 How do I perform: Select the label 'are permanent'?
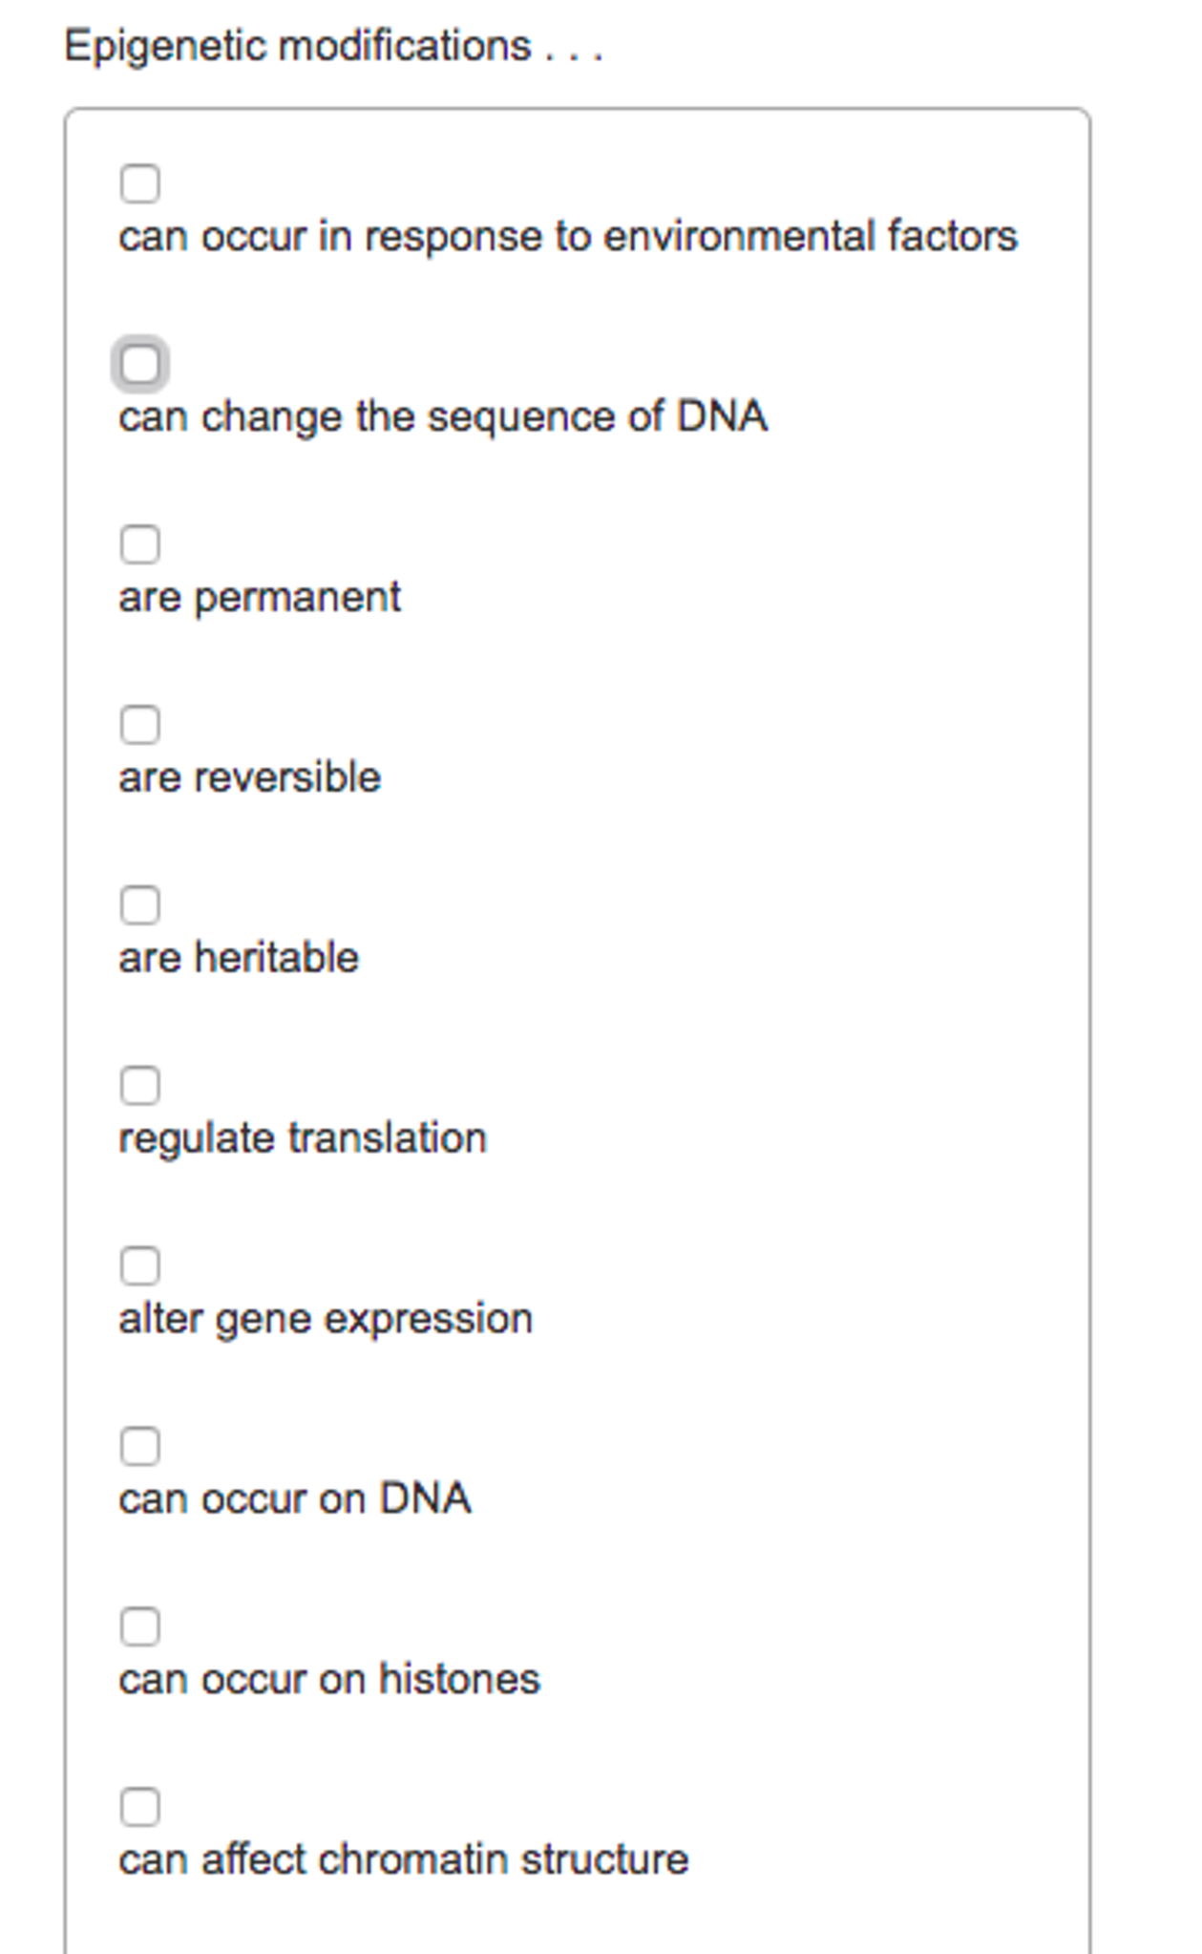pyautogui.click(x=261, y=595)
